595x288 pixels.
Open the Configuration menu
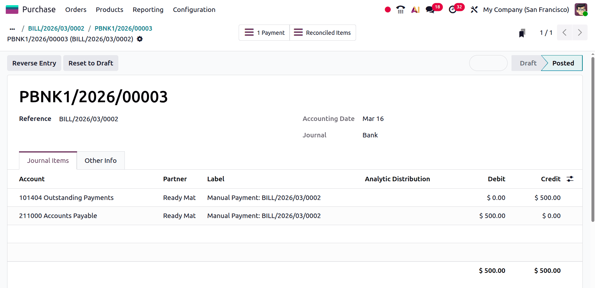(x=194, y=10)
